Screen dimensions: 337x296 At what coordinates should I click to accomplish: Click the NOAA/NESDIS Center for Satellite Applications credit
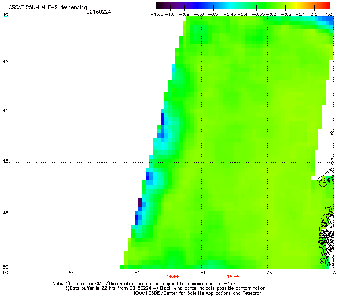click(x=197, y=293)
